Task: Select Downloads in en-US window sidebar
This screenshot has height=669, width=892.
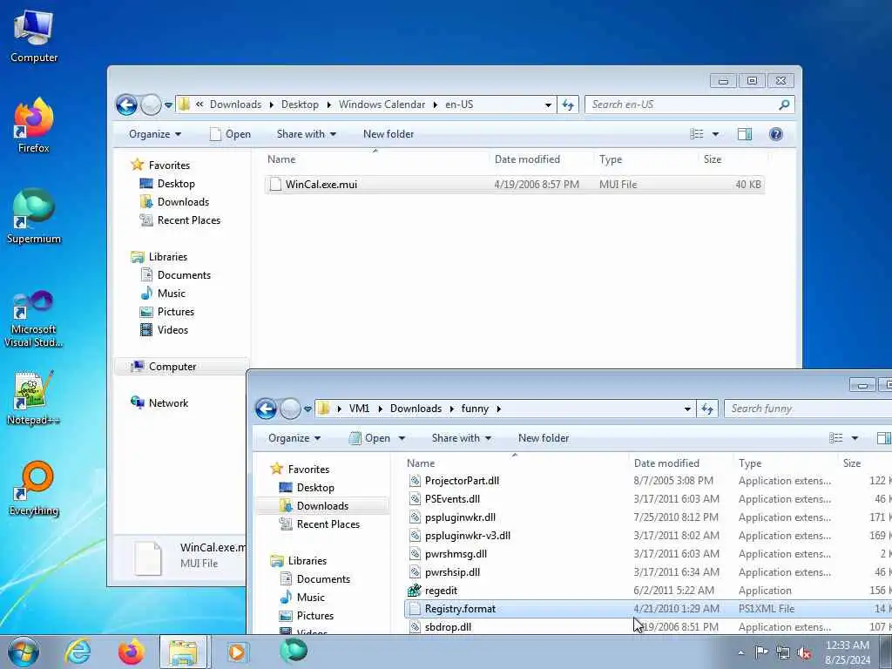Action: (x=183, y=202)
